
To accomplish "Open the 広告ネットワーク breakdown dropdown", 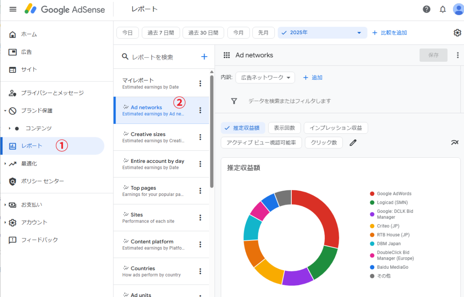I will point(265,77).
